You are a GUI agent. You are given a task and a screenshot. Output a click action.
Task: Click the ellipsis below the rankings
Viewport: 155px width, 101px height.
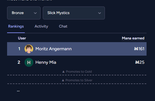pyautogui.click(x=18, y=91)
